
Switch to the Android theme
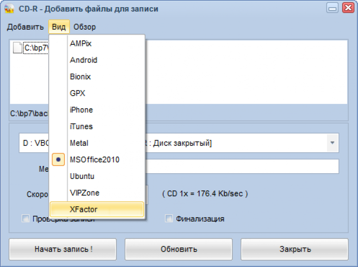84,60
